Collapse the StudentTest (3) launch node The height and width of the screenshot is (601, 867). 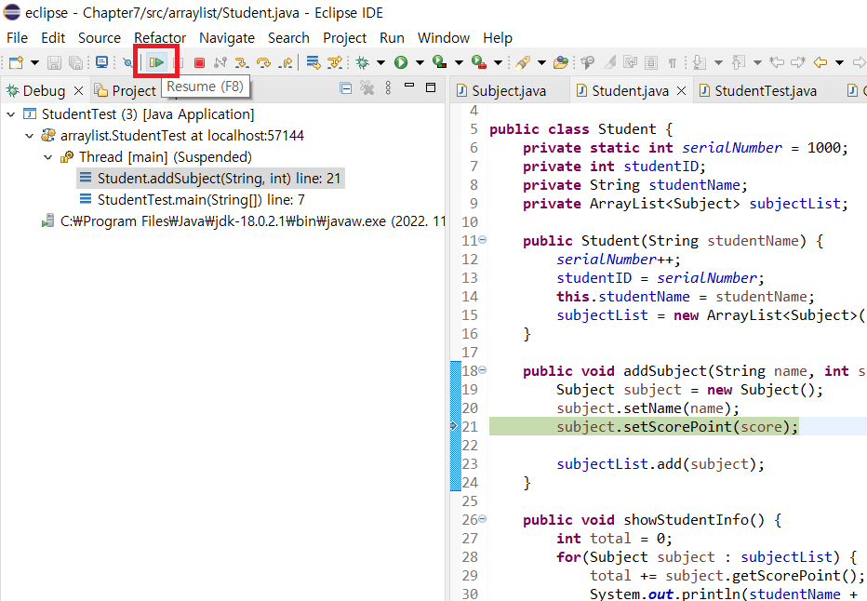[x=10, y=114]
